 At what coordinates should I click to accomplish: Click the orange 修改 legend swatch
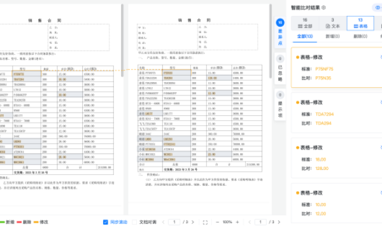coord(36,222)
